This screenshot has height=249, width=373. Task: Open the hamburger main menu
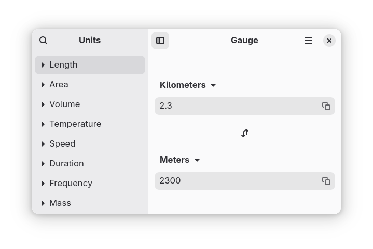point(309,41)
